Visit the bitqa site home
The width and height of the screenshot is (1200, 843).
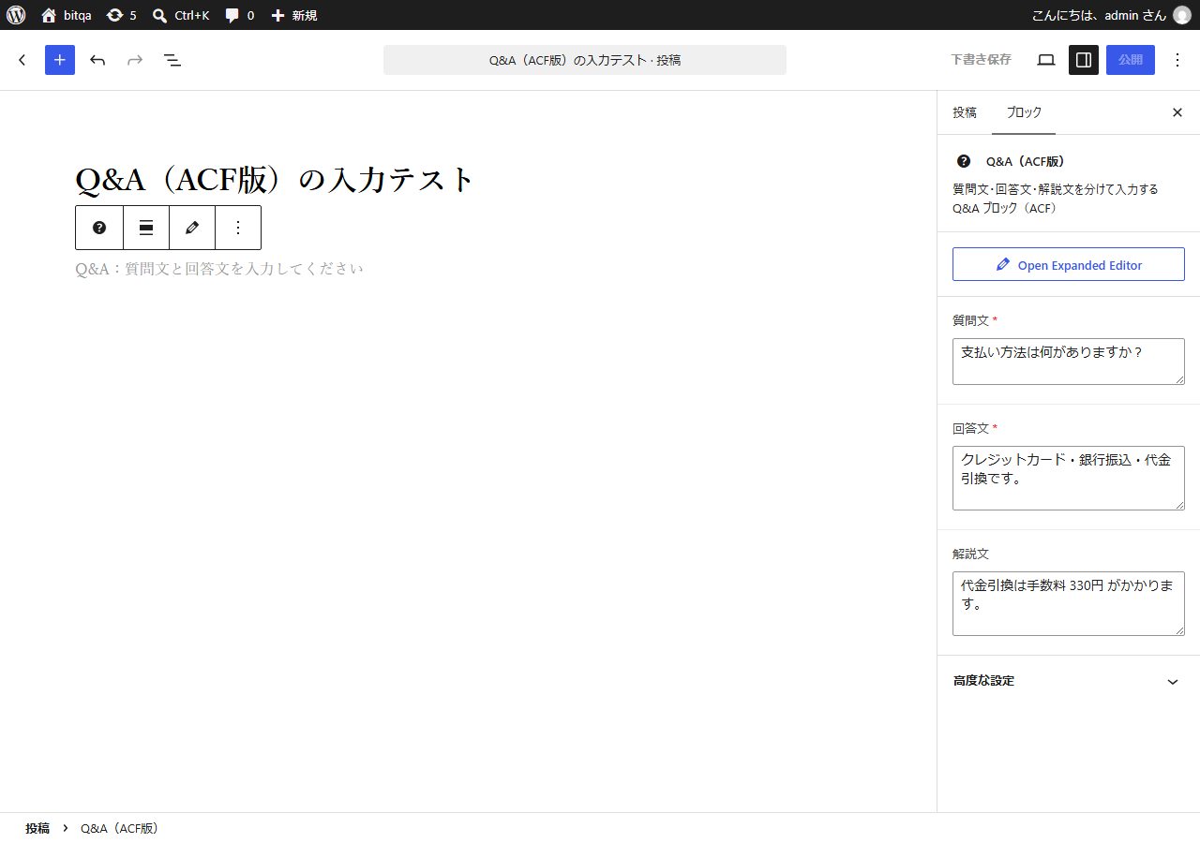click(x=66, y=15)
